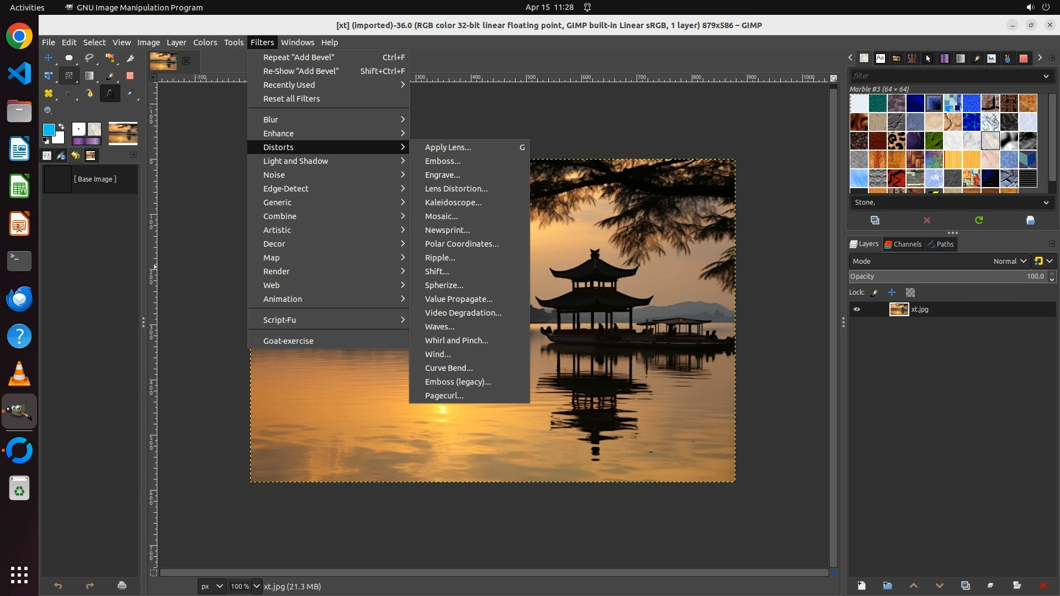Image resolution: width=1060 pixels, height=596 pixels.
Task: Toggle lock pixels paintbrush icon
Action: [875, 292]
